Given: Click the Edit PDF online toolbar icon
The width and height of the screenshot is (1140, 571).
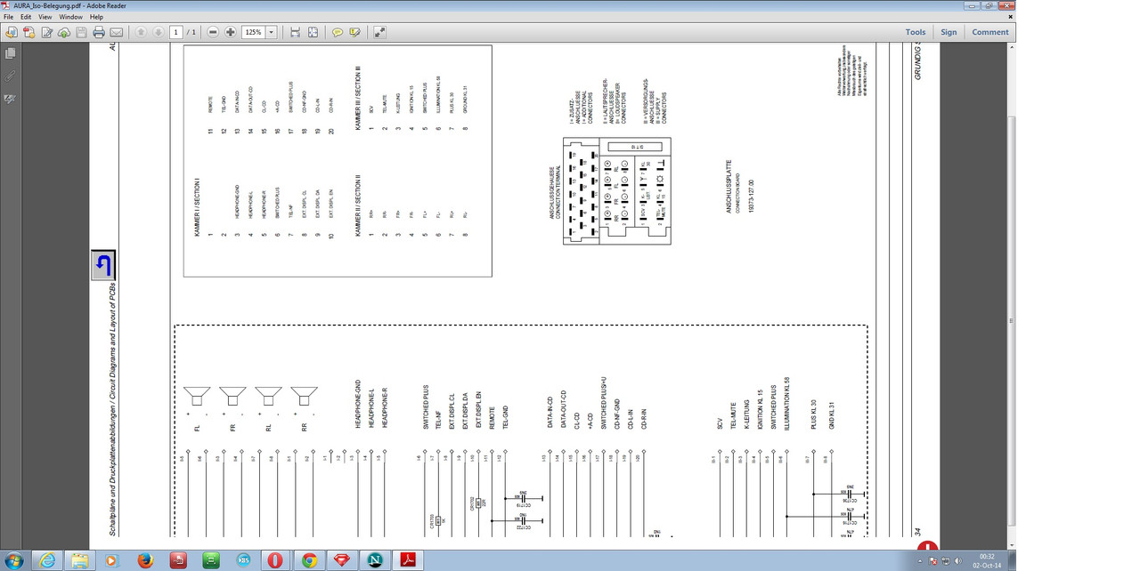Looking at the screenshot, I should point(46,32).
